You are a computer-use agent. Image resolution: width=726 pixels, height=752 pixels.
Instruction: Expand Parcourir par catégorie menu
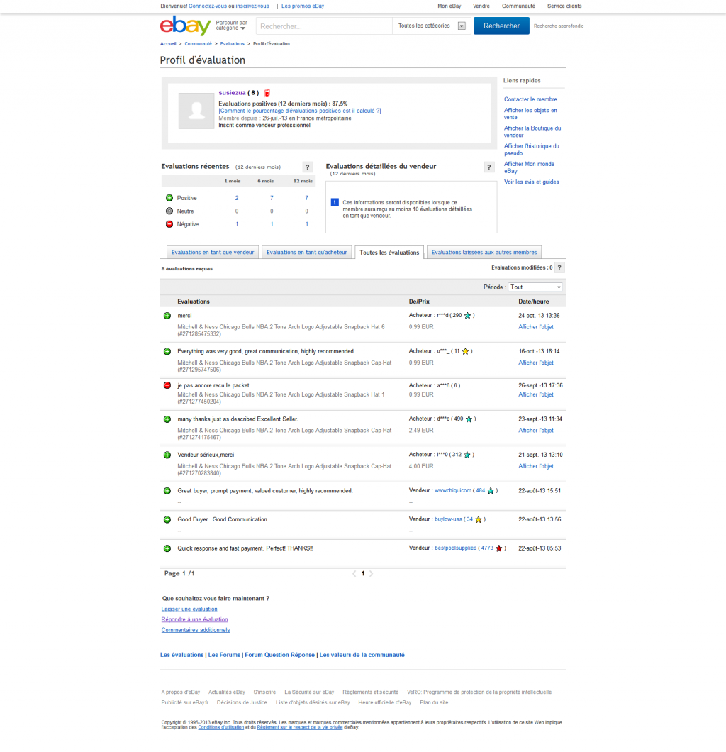(x=231, y=26)
